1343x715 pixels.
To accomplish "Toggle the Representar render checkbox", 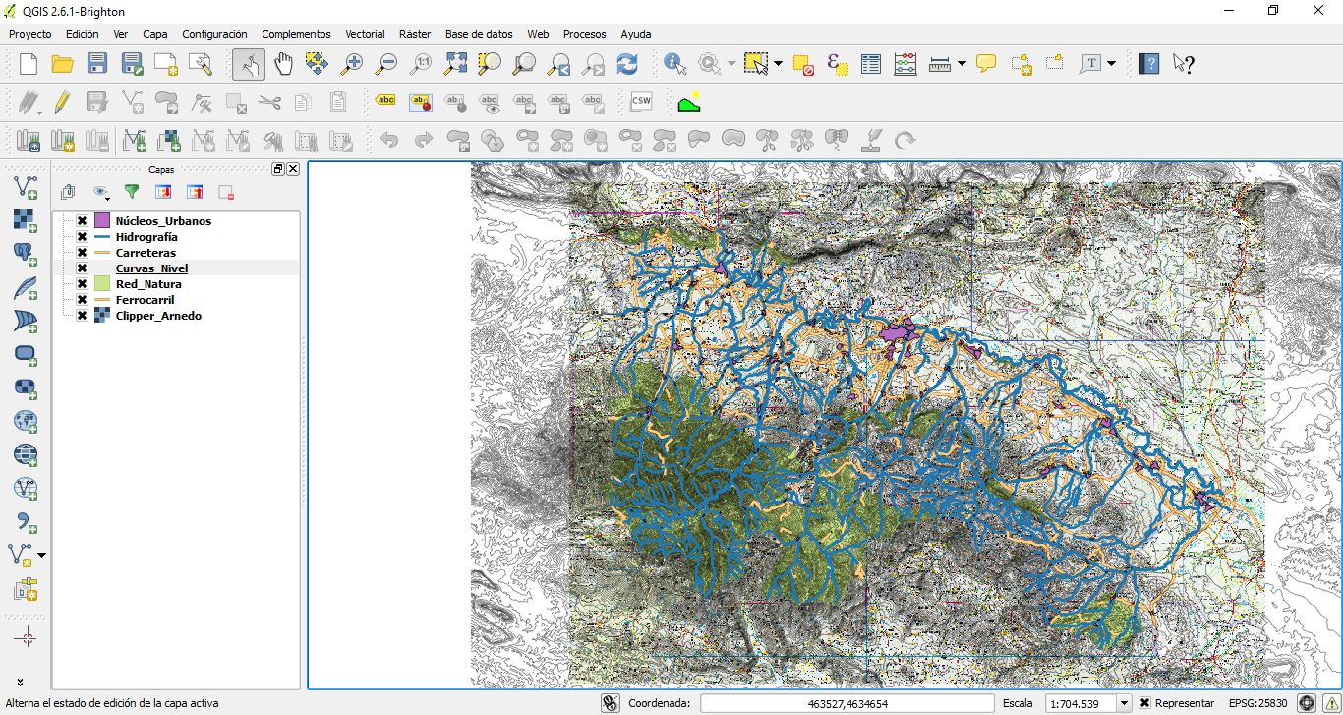I will coord(1144,703).
